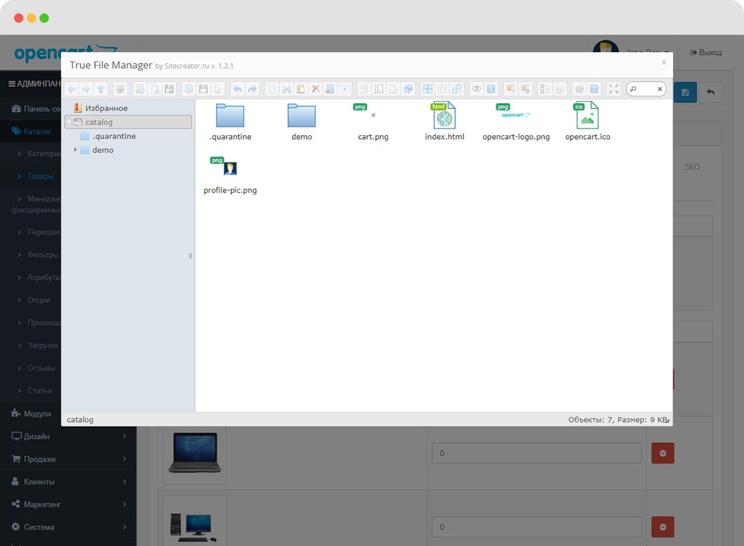Close the True File Manager dialog
This screenshot has width=744, height=546.
pos(664,62)
